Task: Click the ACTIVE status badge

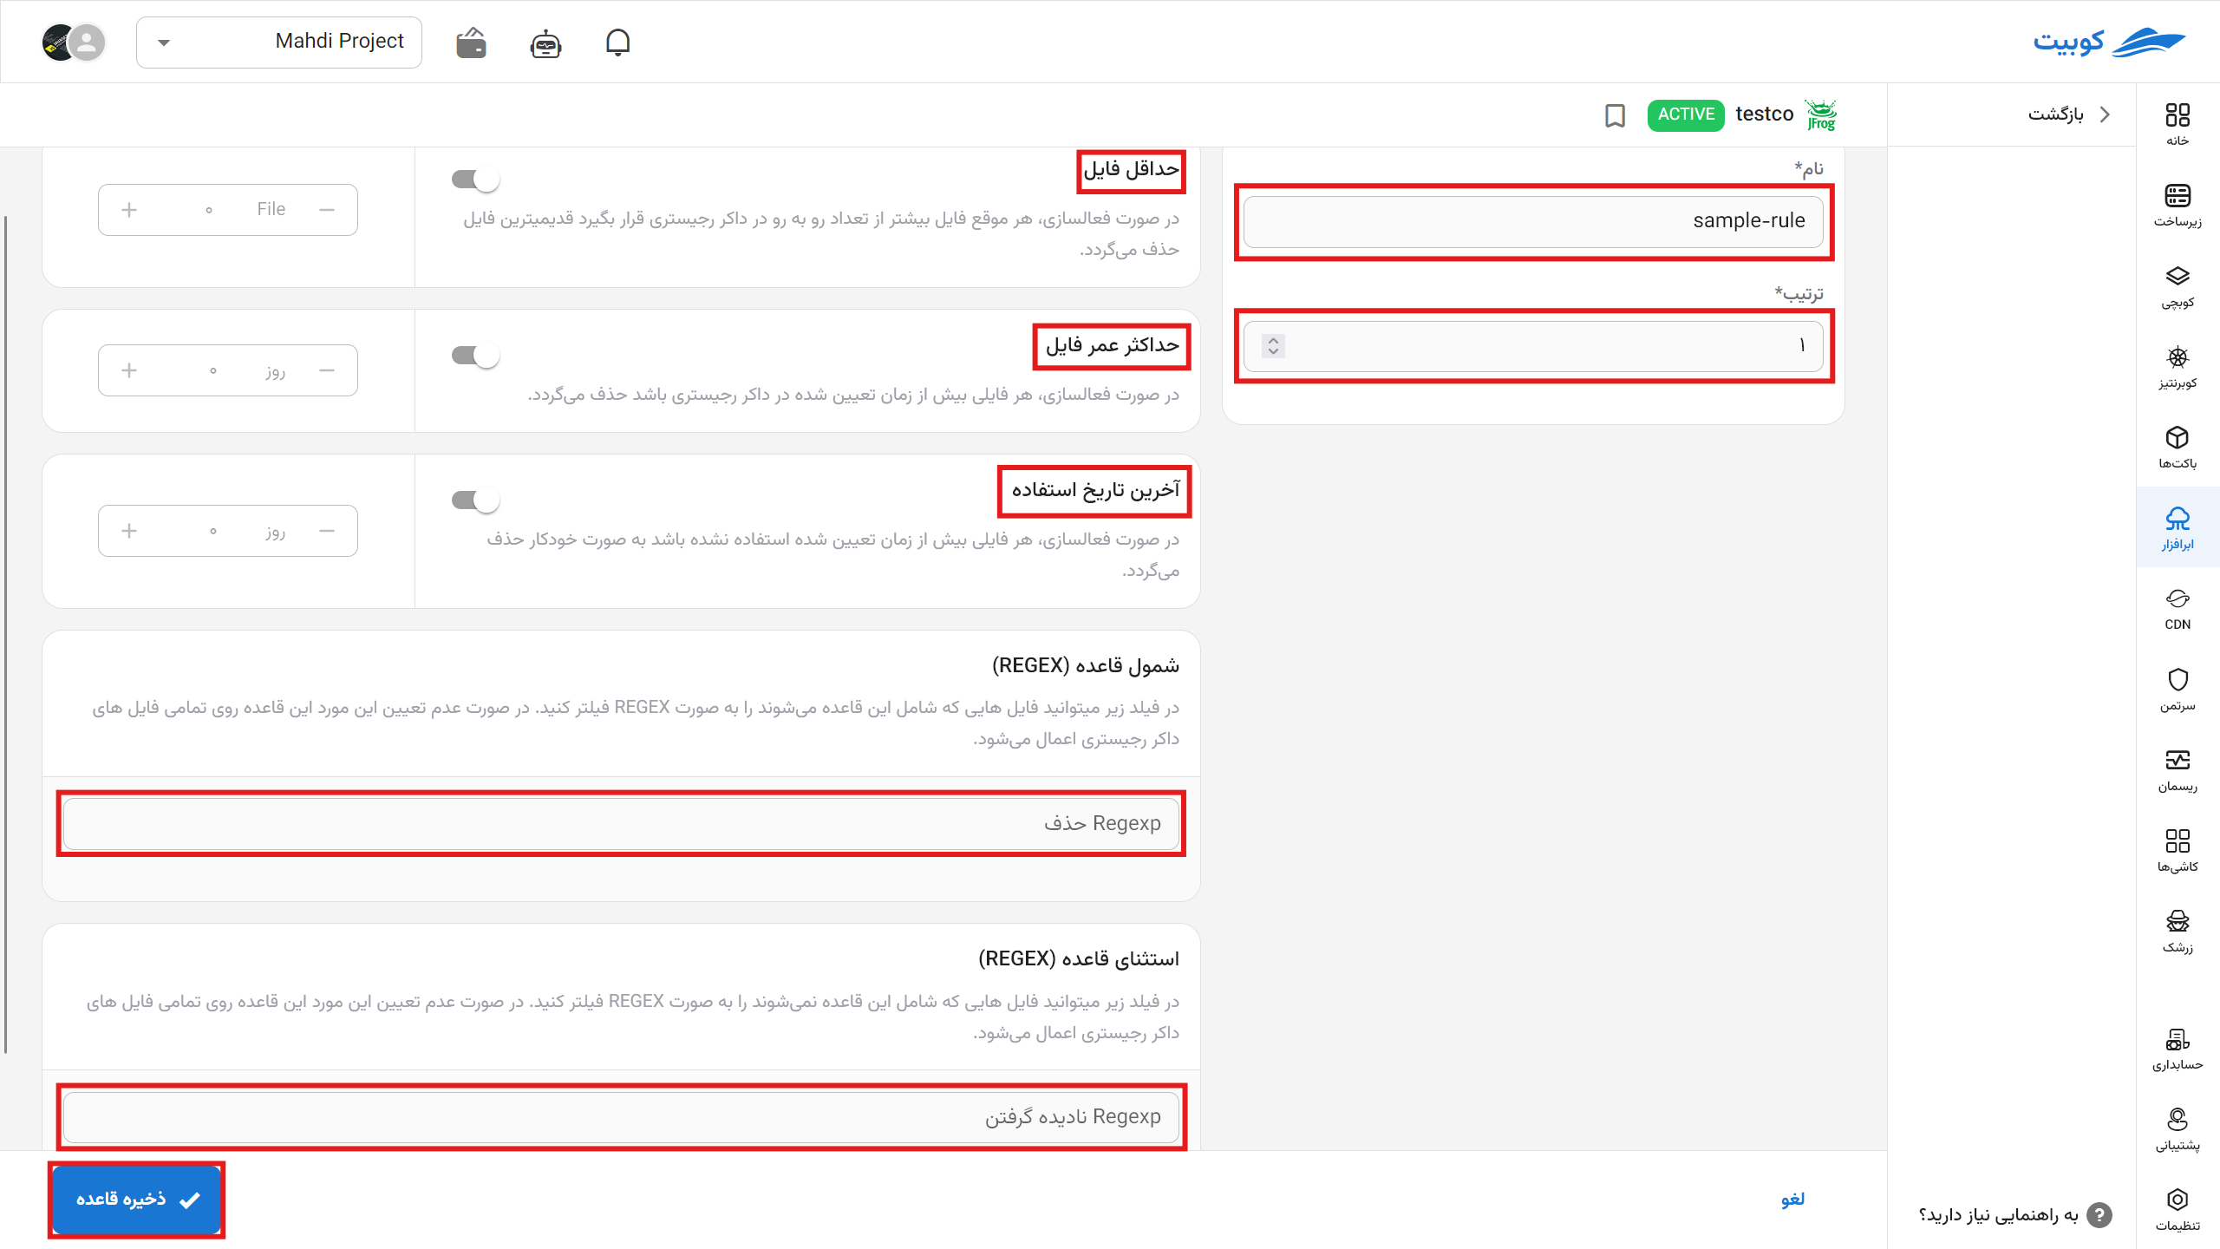Action: [1686, 114]
